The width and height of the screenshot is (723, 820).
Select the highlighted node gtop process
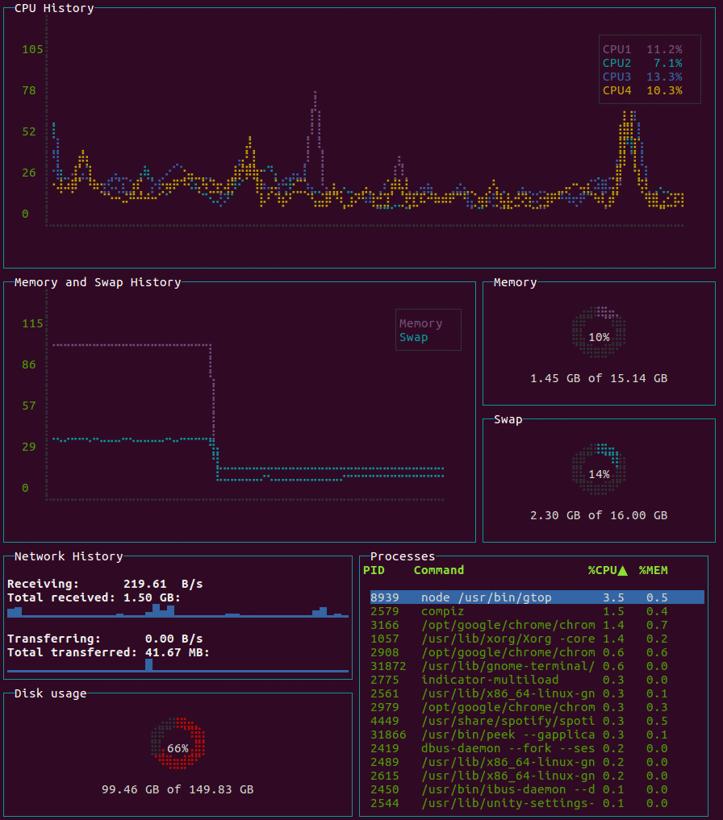coord(484,597)
